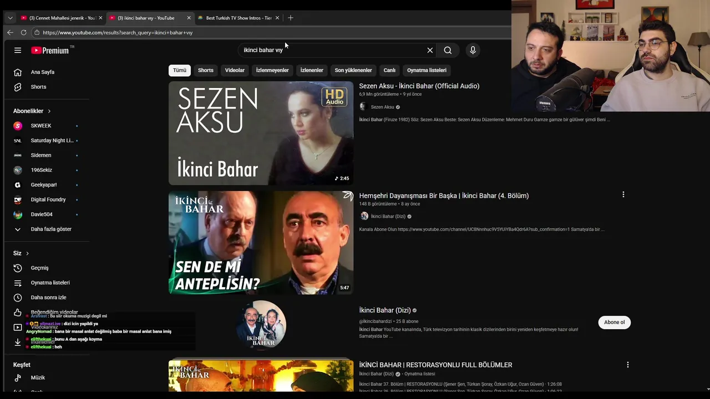Click the magnifier search button
Viewport: 710px width, 399px height.
pos(448,50)
